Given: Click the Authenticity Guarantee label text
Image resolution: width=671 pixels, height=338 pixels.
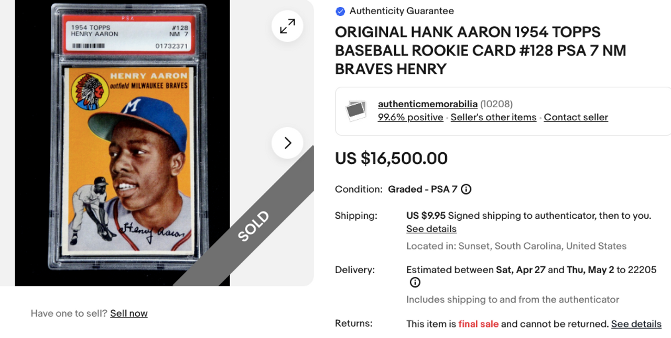Looking at the screenshot, I should 402,11.
